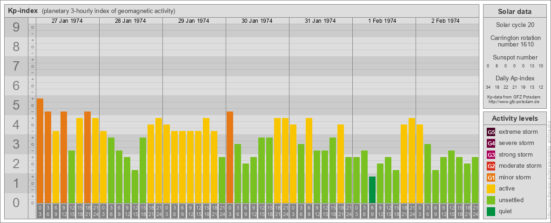Click the 30 Jan 1974 date header
Screen dimensions: 551x223
pos(257,21)
